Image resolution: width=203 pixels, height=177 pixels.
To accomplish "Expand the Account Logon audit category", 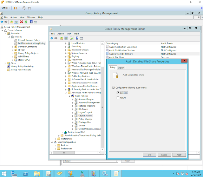I will 73,99.
